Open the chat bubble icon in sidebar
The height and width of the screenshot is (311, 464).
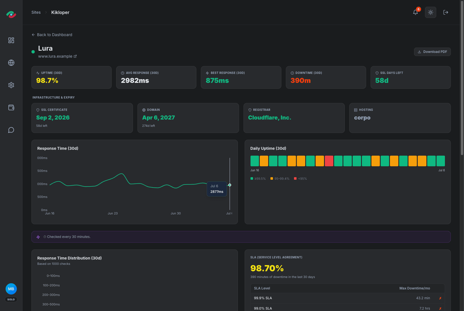tap(11, 130)
